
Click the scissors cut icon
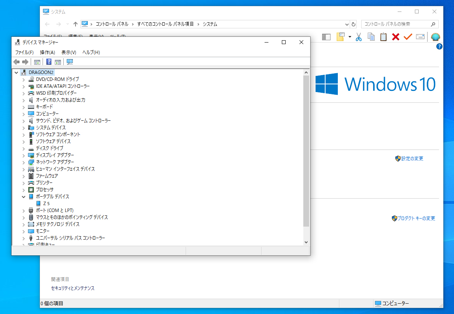point(359,37)
